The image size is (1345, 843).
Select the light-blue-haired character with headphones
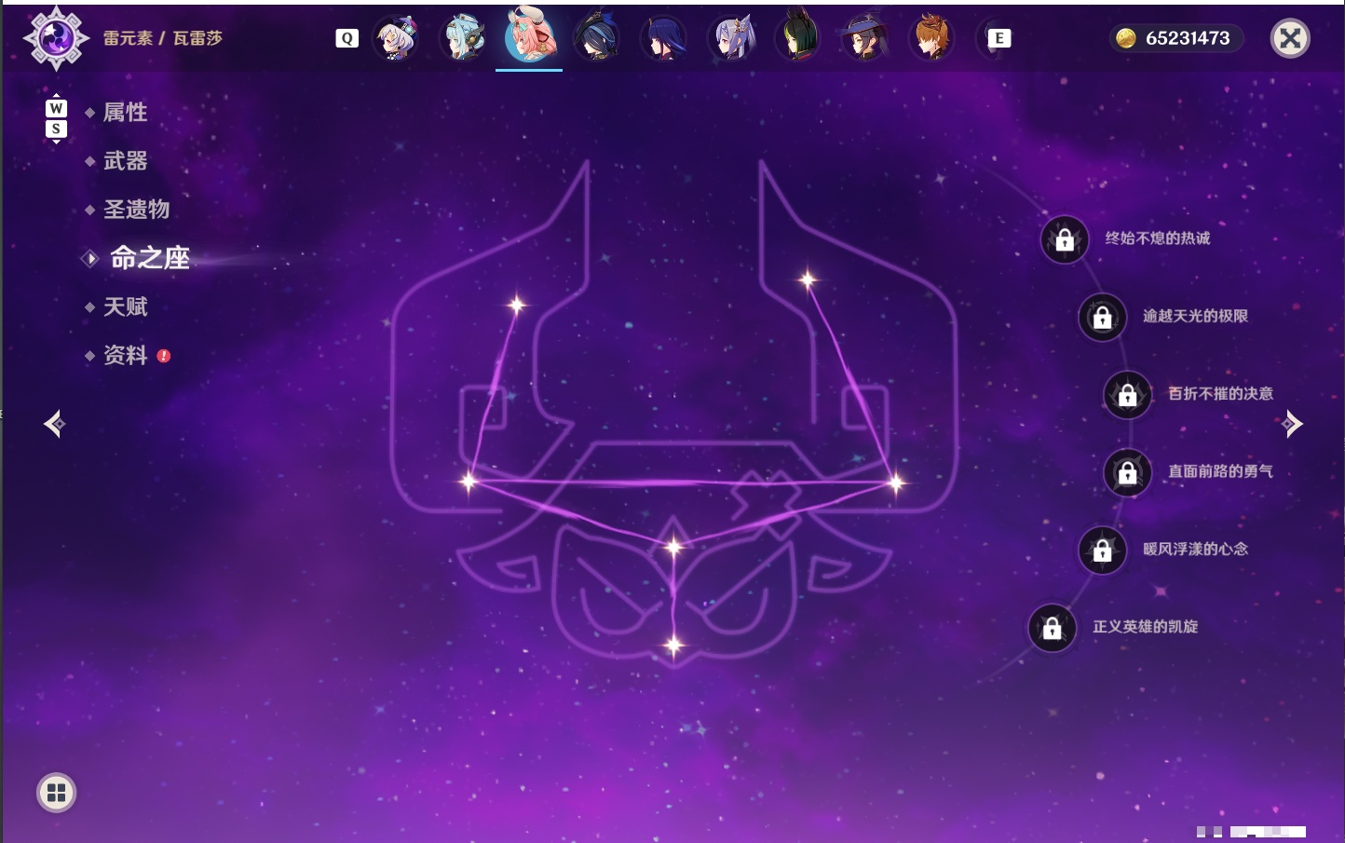(x=463, y=38)
